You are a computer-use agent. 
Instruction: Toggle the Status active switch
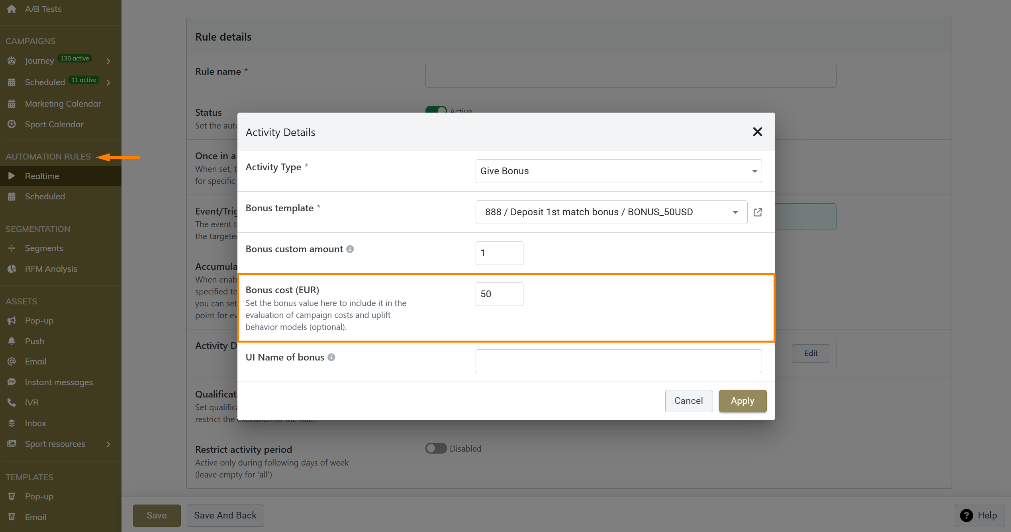click(x=436, y=109)
